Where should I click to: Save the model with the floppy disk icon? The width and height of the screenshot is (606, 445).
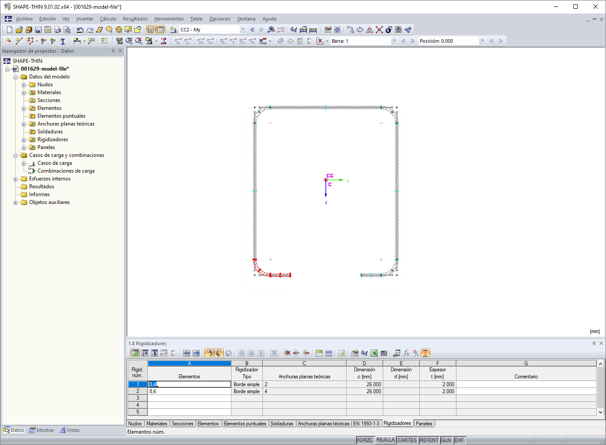38,30
